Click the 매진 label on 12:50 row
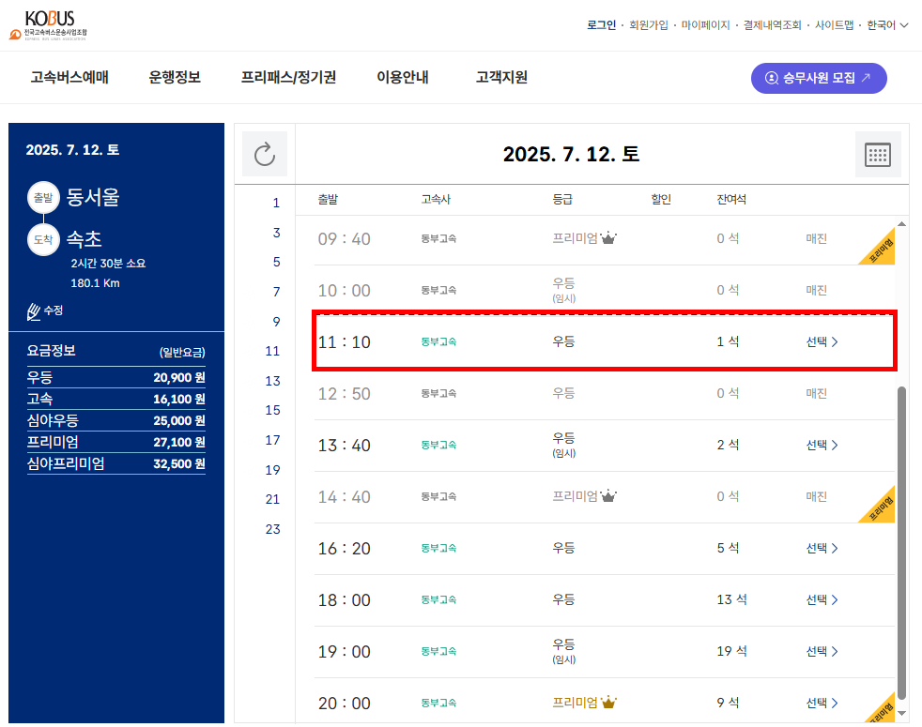The width and height of the screenshot is (922, 727). pyautogui.click(x=816, y=393)
